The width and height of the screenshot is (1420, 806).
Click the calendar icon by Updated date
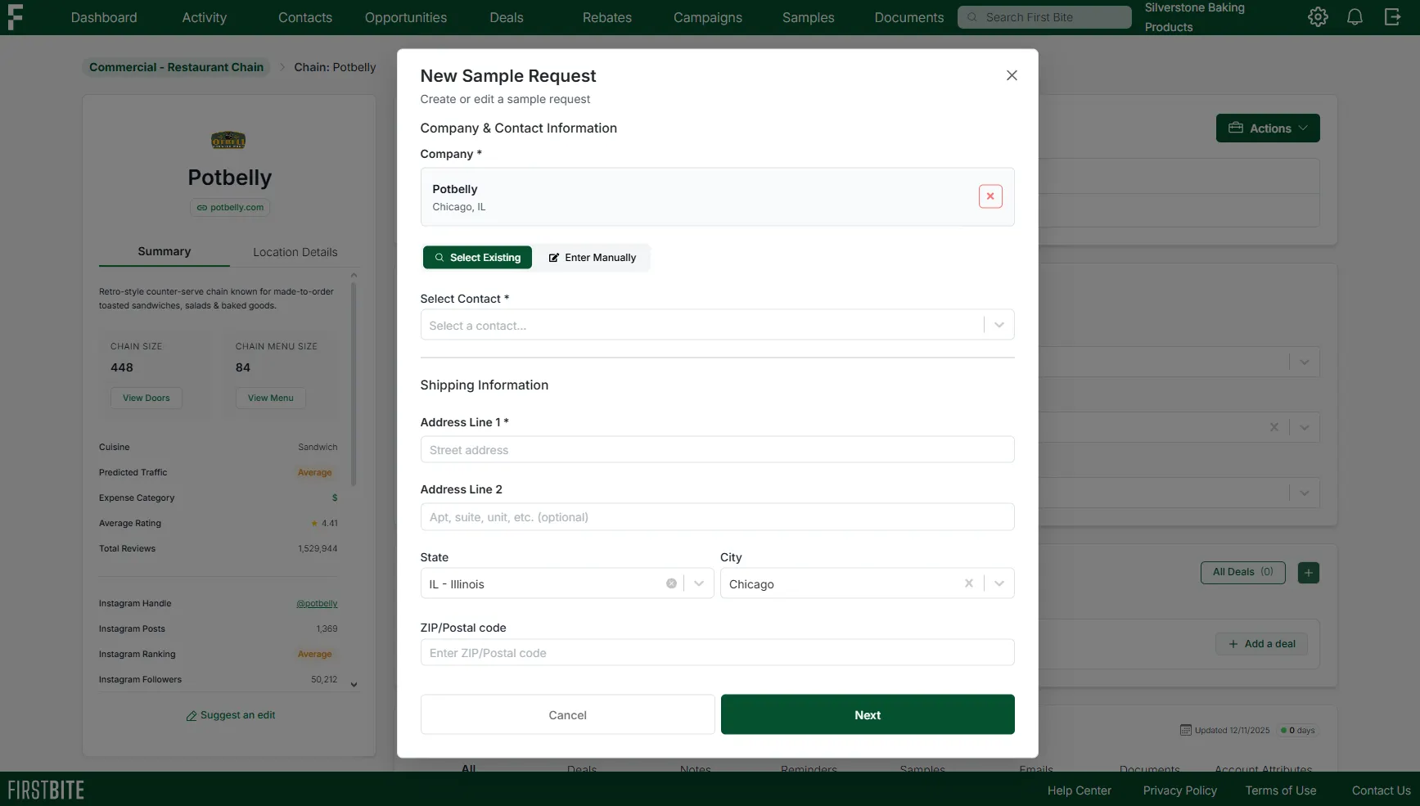(1185, 730)
